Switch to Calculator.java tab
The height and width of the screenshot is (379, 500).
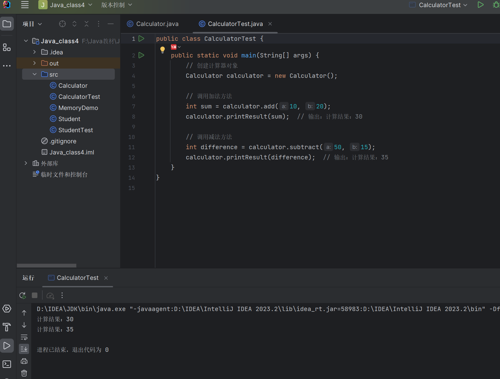pyautogui.click(x=153, y=24)
